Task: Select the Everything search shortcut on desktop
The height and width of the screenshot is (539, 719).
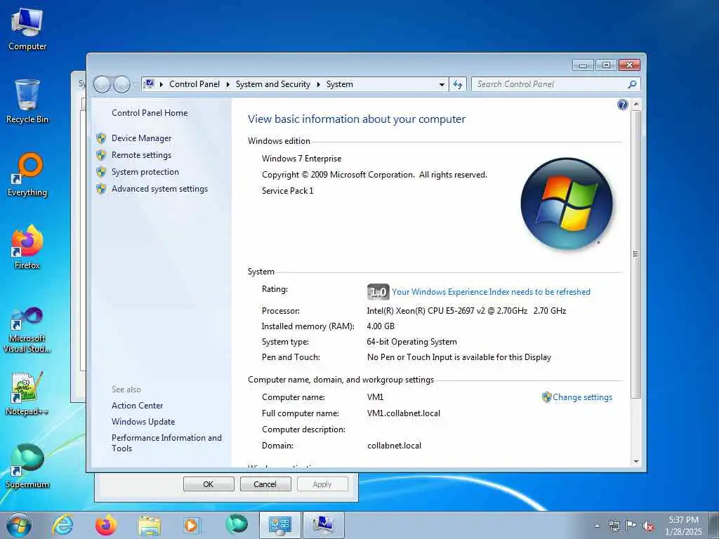Action: pos(27,175)
